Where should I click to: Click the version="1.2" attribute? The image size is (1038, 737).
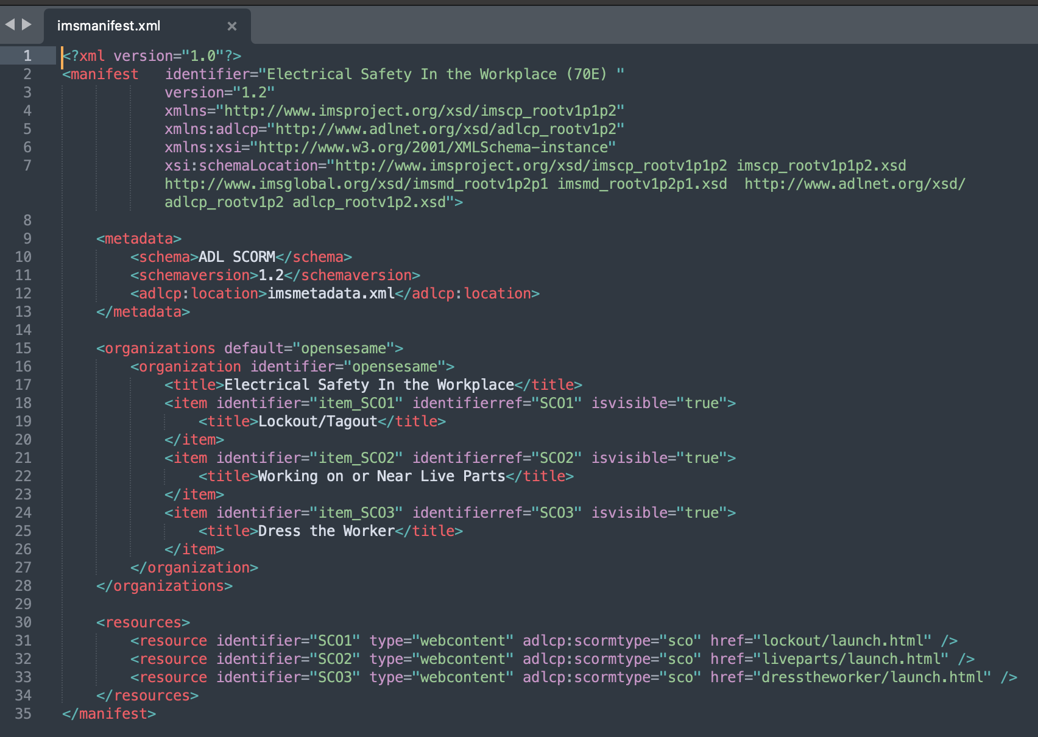219,93
